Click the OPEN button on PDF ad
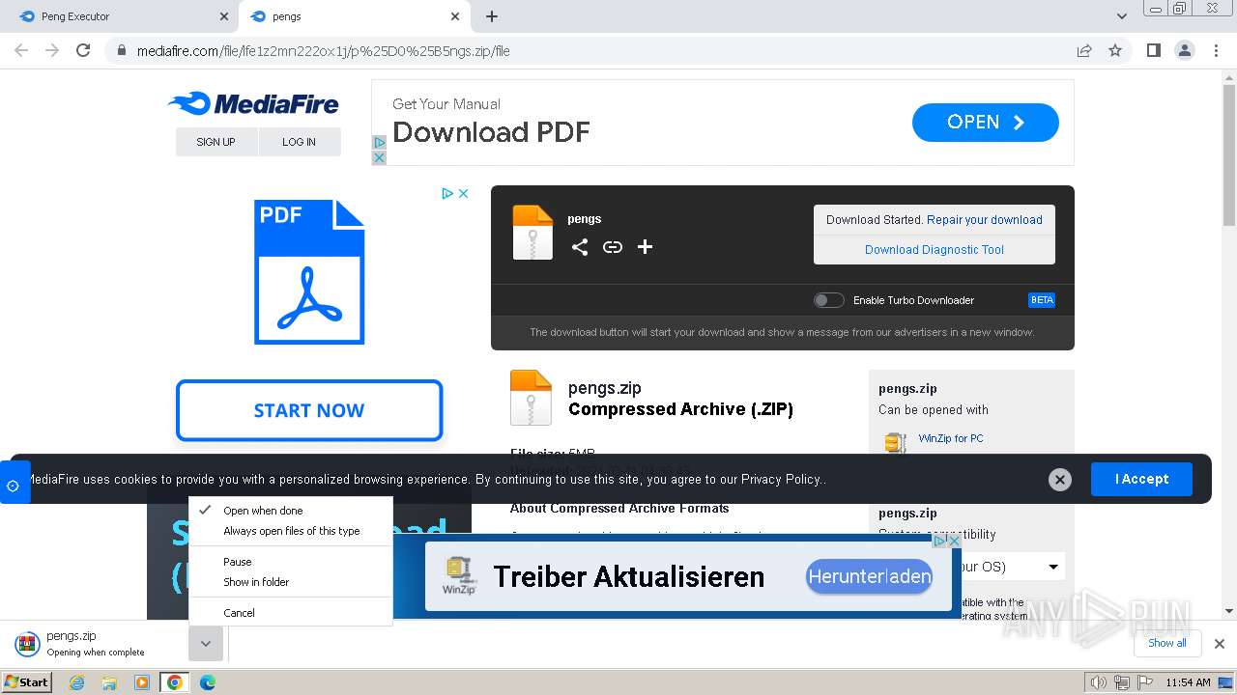Viewport: 1237px width, 695px height. coord(986,123)
